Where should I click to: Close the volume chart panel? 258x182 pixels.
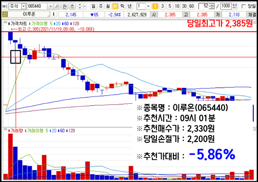[x=255, y=129]
